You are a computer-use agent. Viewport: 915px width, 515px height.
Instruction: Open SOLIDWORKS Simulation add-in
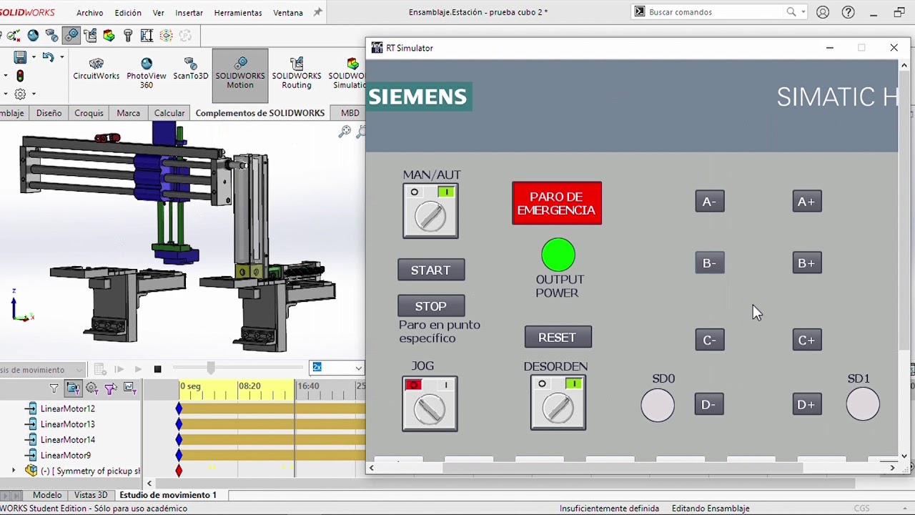coord(348,74)
